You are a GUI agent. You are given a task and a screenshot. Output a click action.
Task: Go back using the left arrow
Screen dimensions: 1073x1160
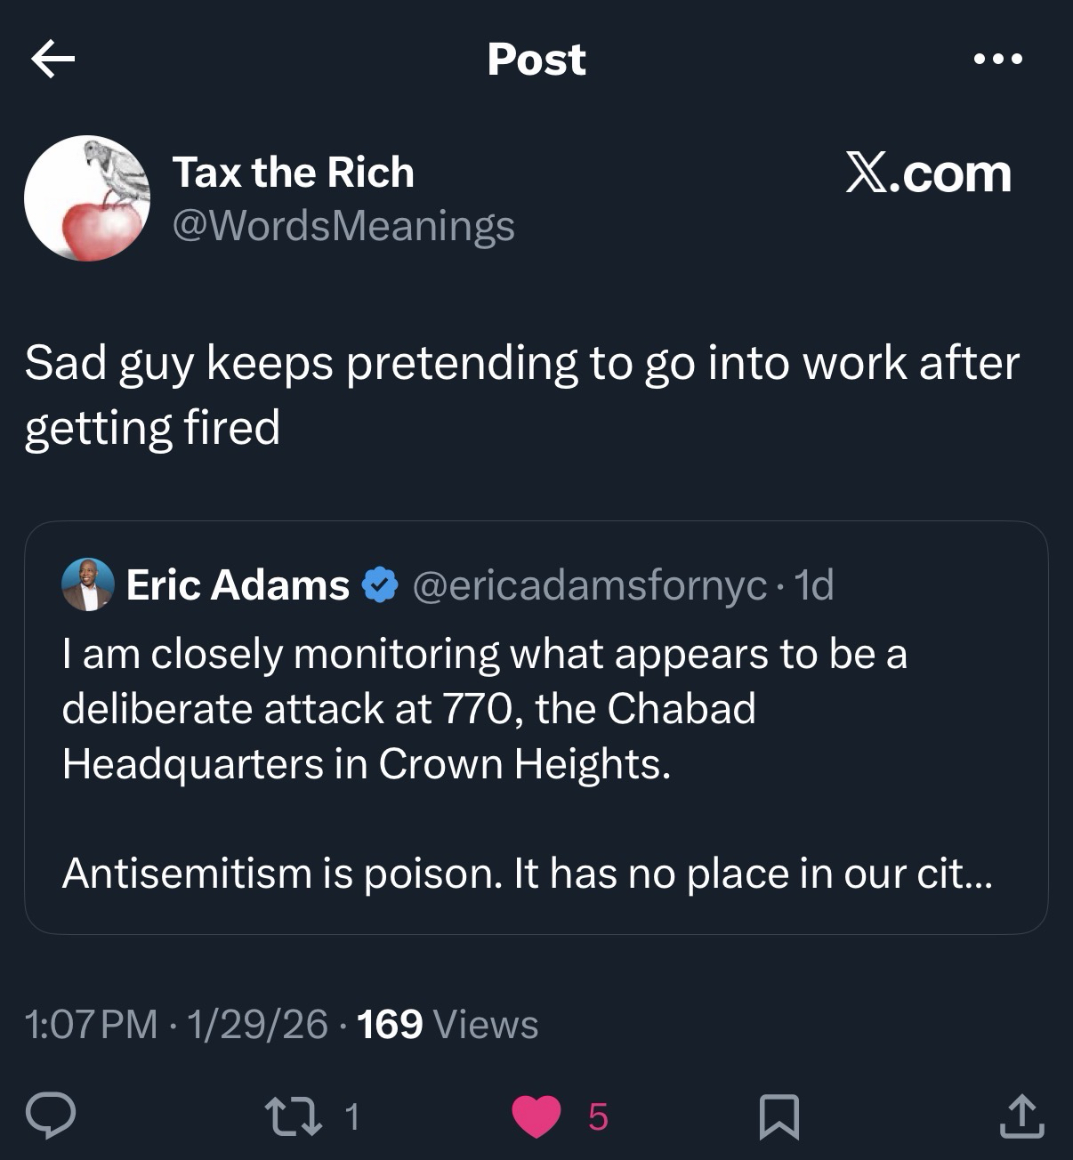(52, 60)
